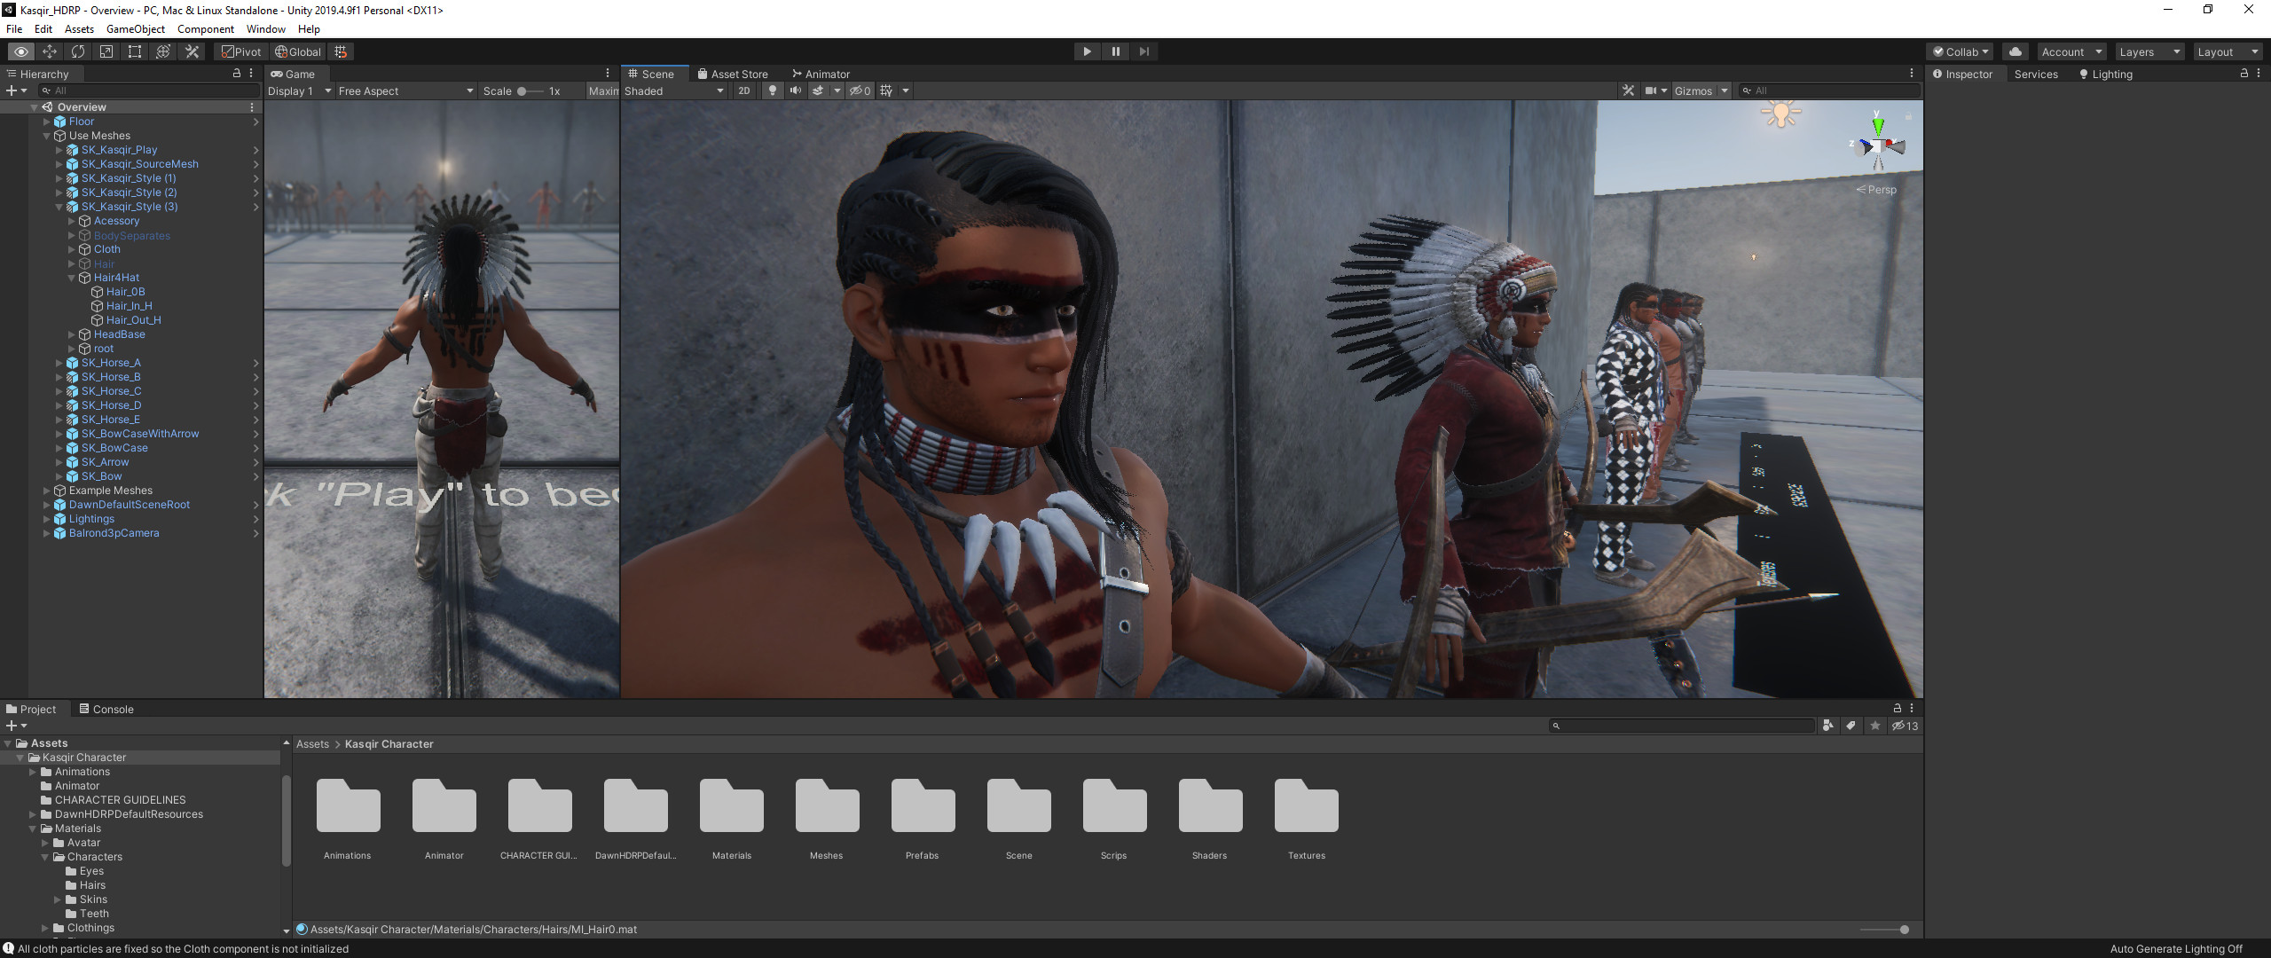The image size is (2271, 958).
Task: Open custom editor tools in main toolbar
Action: tap(192, 51)
